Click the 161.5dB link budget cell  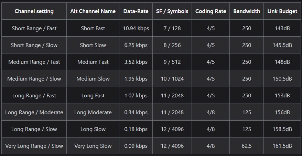282,146
